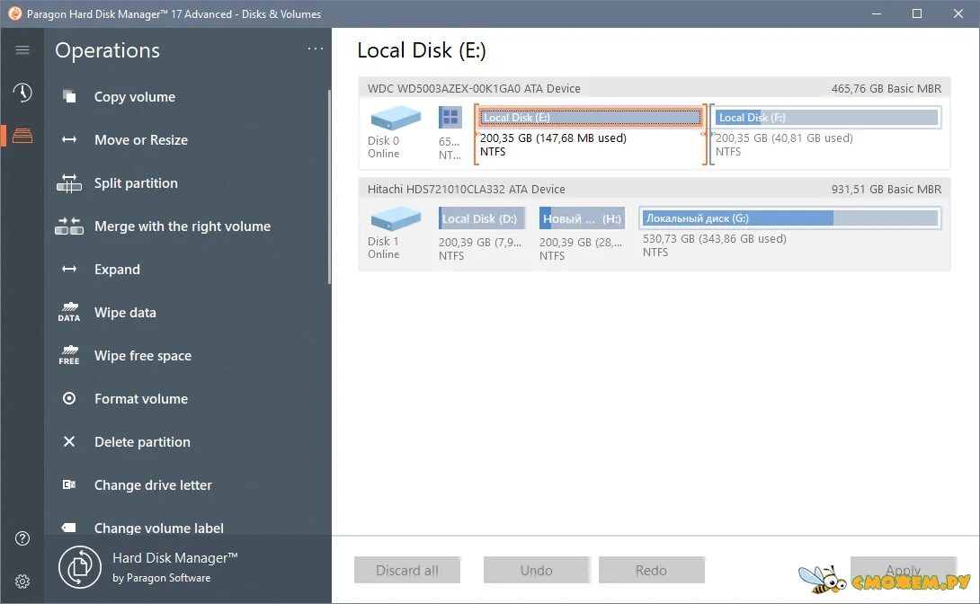Open the hamburger menu icon
The image size is (980, 604).
coord(22,50)
